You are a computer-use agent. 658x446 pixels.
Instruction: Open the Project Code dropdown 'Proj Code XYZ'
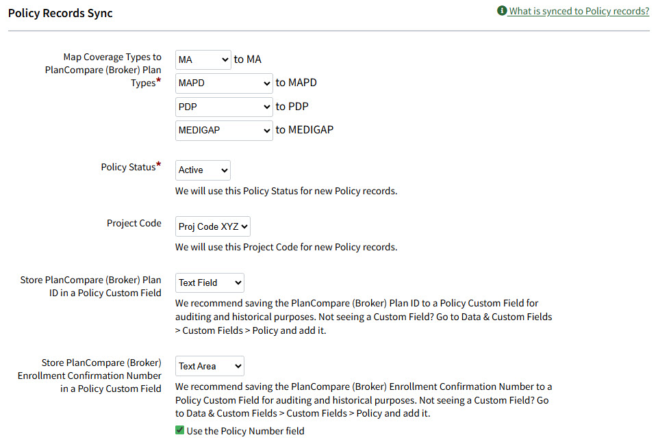[213, 226]
